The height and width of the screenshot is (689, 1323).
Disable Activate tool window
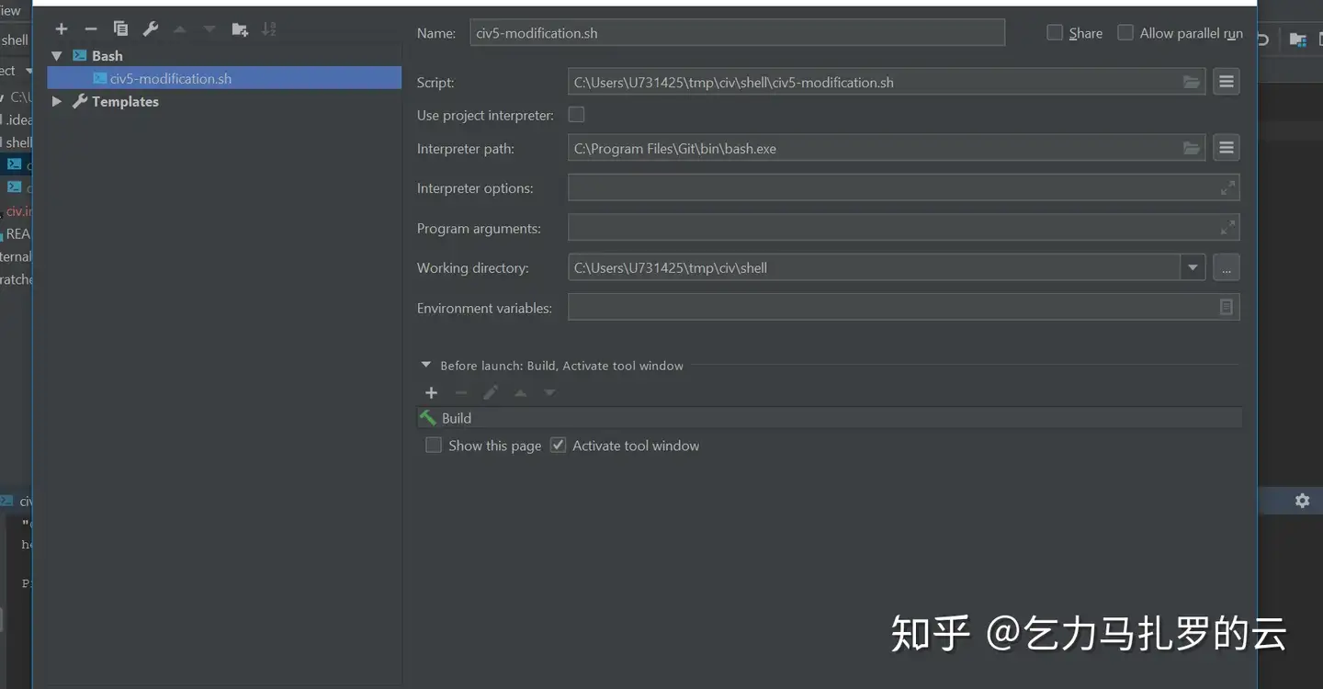(x=558, y=445)
